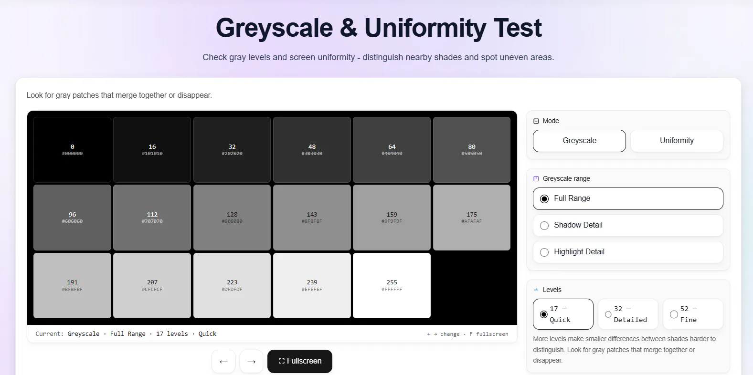Viewport: 753px width, 375px height.
Task: Click the grey patch labeled 159 #9F9F9F
Action: 392,218
